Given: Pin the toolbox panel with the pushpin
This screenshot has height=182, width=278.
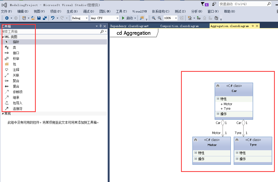Looking at the screenshot, I should tap(101, 26).
